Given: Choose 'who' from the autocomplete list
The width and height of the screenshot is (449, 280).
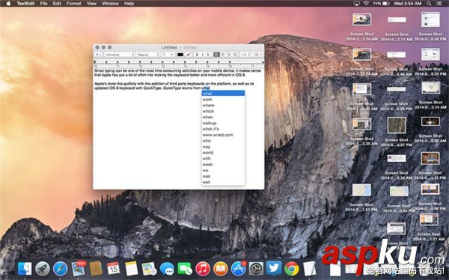Looking at the screenshot, I should (x=223, y=141).
